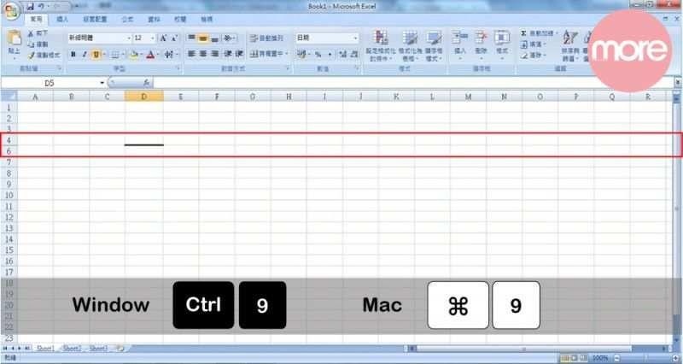Click the Clear eraser icon

pyautogui.click(x=524, y=56)
